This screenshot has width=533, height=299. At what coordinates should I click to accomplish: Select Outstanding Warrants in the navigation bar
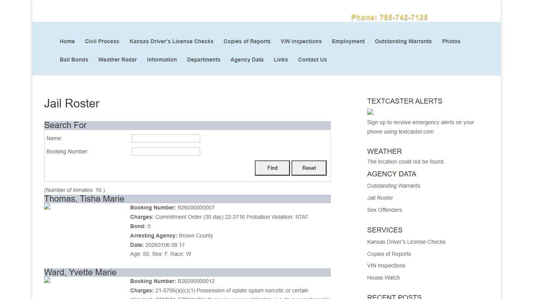point(403,41)
